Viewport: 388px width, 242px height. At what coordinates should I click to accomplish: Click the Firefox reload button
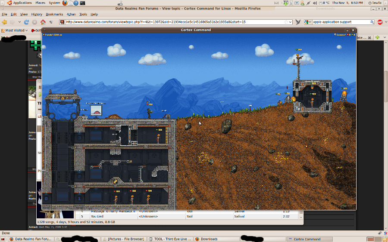(27, 22)
